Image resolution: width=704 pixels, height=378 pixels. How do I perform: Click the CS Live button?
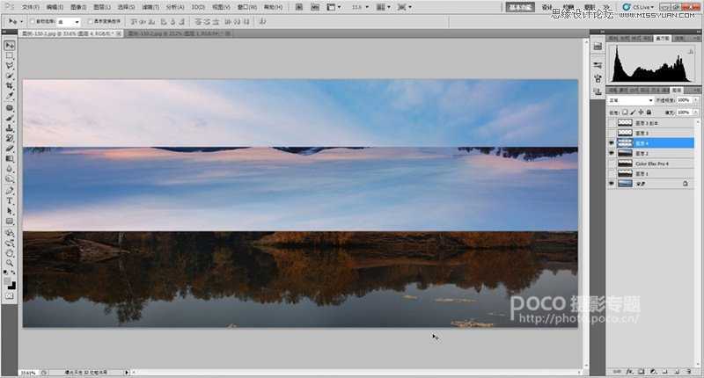(638, 7)
